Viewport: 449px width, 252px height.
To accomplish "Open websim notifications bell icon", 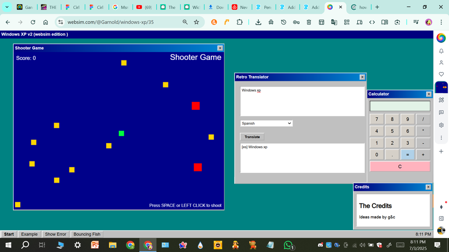I will coord(441,51).
